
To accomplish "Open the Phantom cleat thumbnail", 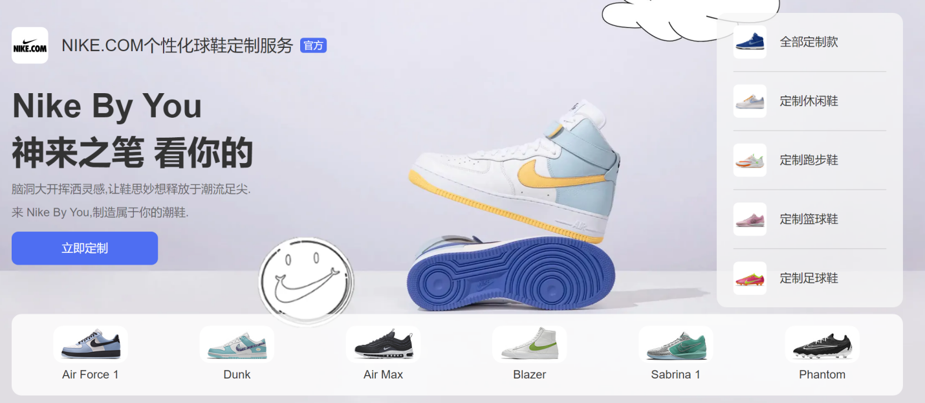I will pyautogui.click(x=822, y=344).
